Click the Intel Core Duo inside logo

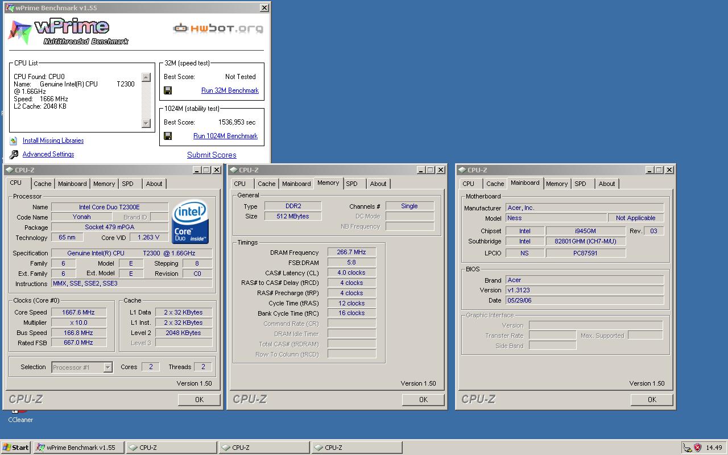[190, 222]
